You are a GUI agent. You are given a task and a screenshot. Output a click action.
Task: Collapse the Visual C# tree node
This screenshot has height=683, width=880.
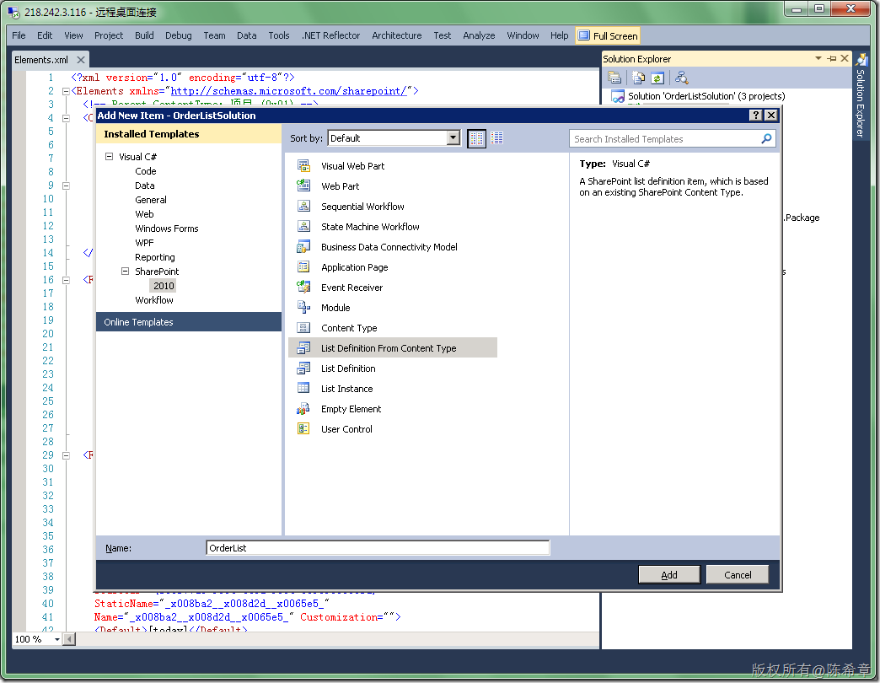[x=110, y=157]
